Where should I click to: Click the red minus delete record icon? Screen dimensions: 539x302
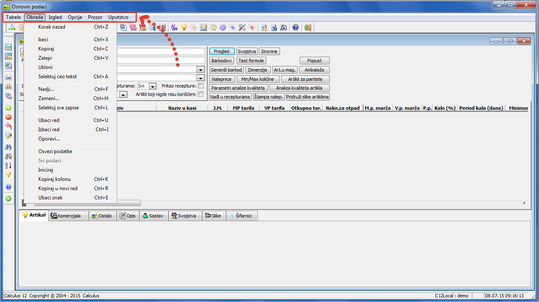pyautogui.click(x=8, y=117)
